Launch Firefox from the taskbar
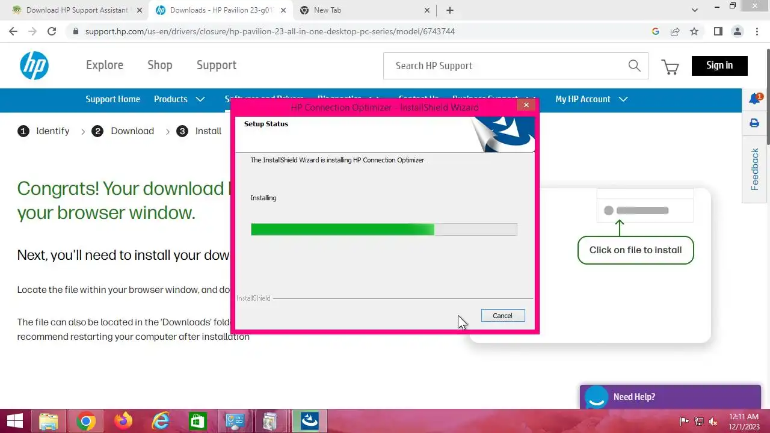The width and height of the screenshot is (770, 433). [123, 421]
